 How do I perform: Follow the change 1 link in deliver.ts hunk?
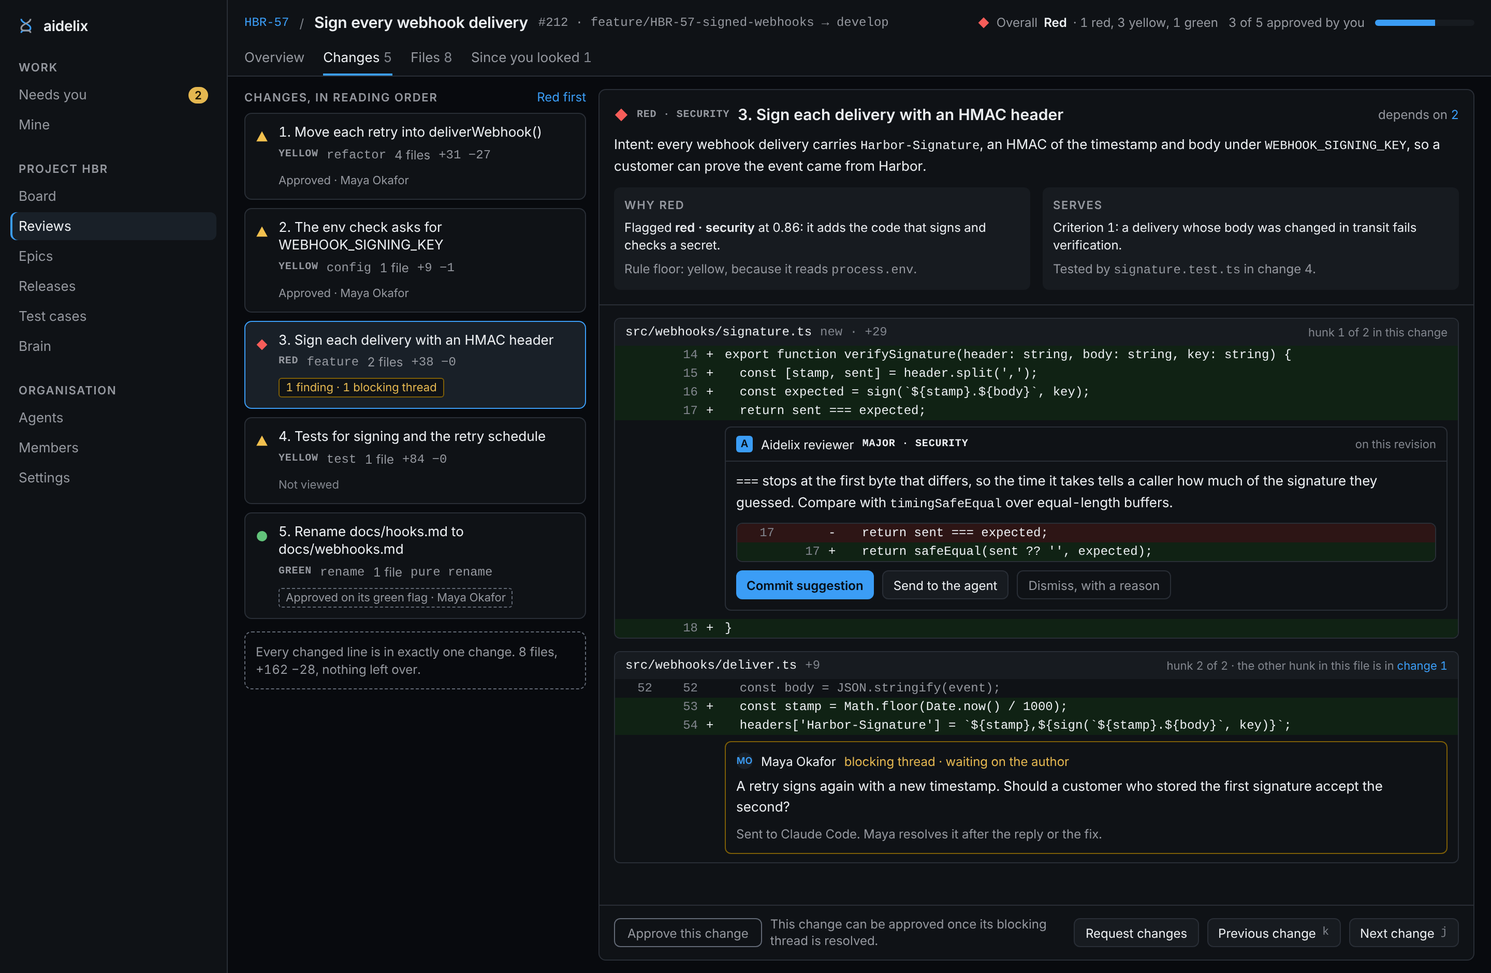tap(1422, 665)
